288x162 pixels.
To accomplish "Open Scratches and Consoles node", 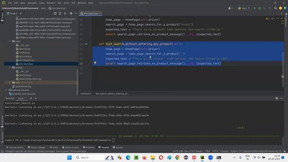I will click(x=23, y=94).
